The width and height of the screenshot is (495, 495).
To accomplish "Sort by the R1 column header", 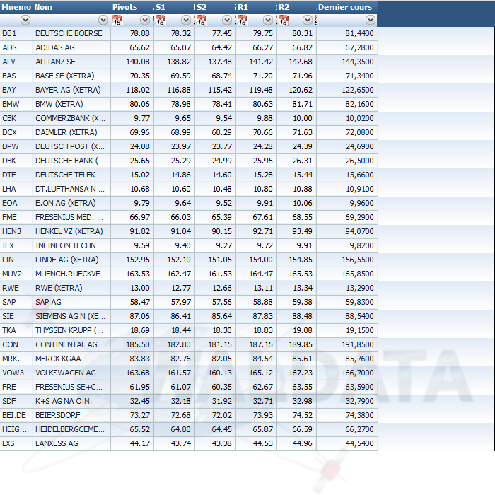I will 256,7.
